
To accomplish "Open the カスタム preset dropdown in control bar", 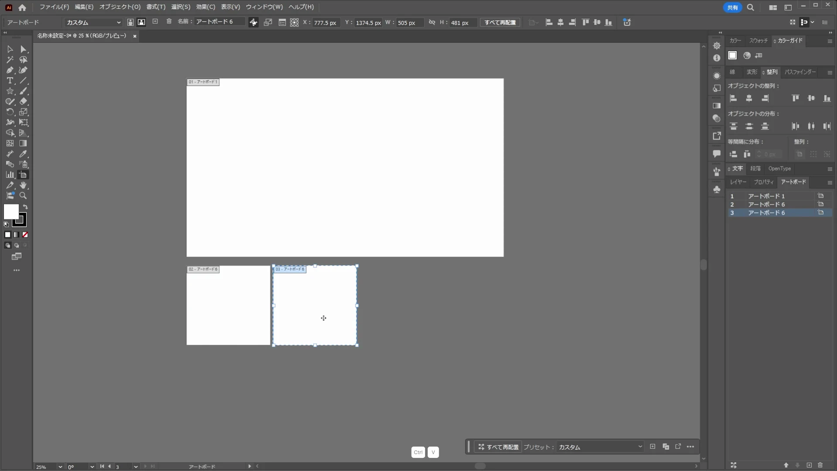I will tap(93, 22).
